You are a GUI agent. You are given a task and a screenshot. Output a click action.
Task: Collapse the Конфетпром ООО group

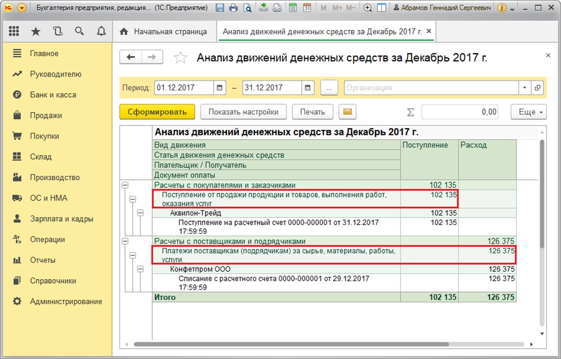coord(141,269)
